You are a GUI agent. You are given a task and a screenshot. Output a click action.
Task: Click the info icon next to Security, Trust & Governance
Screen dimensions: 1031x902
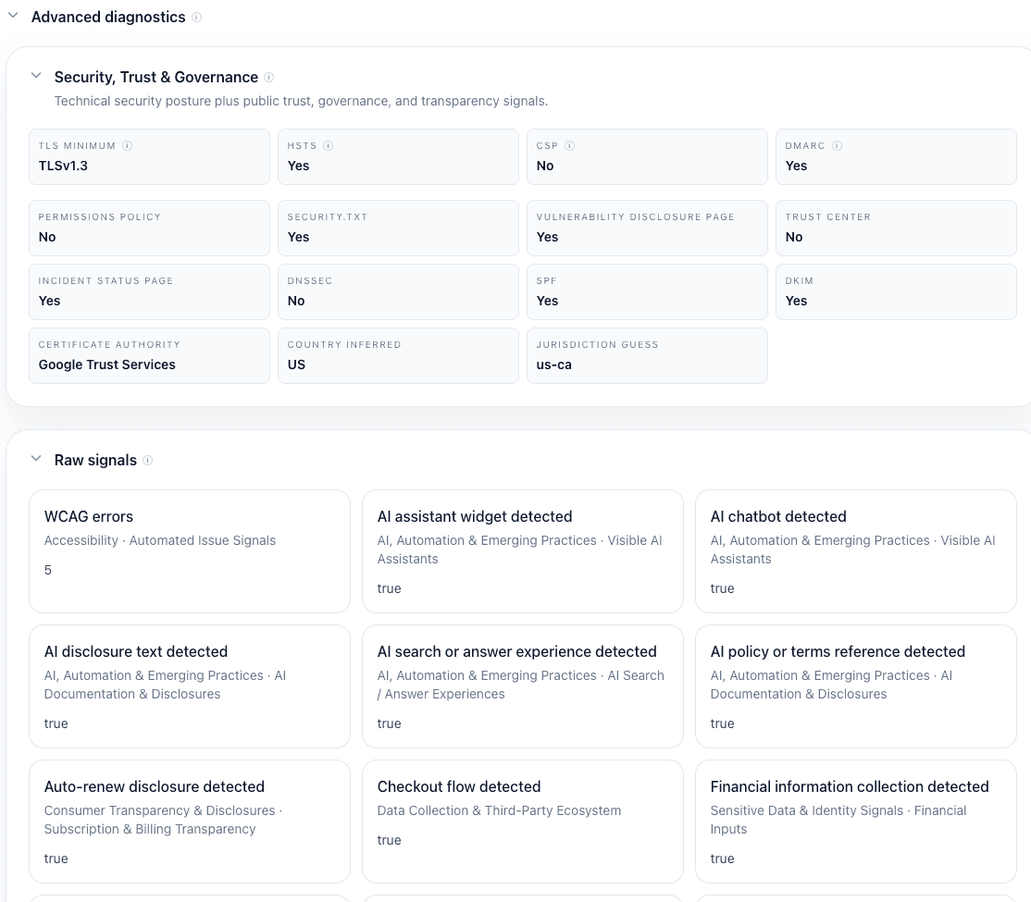point(269,77)
